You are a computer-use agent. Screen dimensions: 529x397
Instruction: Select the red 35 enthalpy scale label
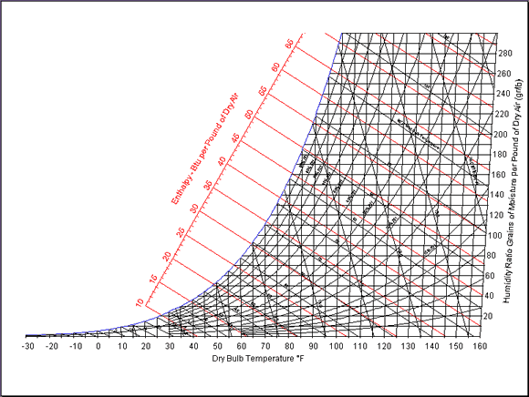(x=208, y=185)
